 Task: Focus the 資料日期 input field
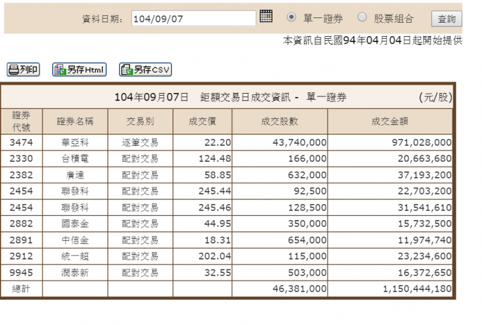point(193,19)
